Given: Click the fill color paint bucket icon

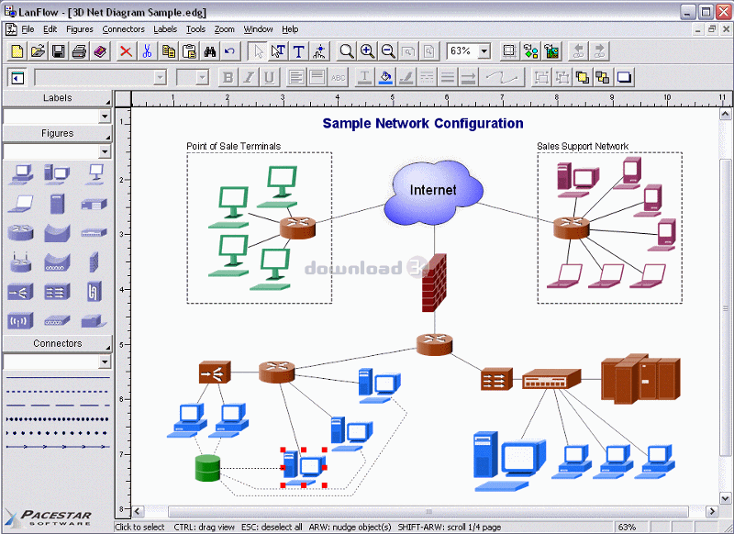Looking at the screenshot, I should (385, 77).
